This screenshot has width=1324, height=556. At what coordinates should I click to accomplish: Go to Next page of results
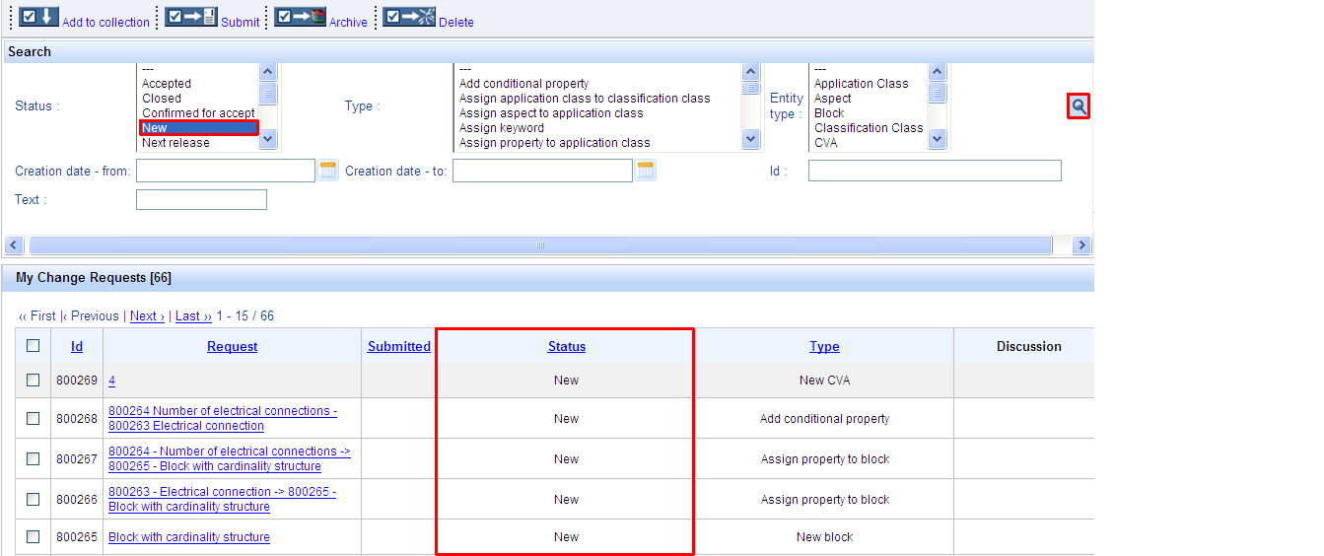coord(147,316)
